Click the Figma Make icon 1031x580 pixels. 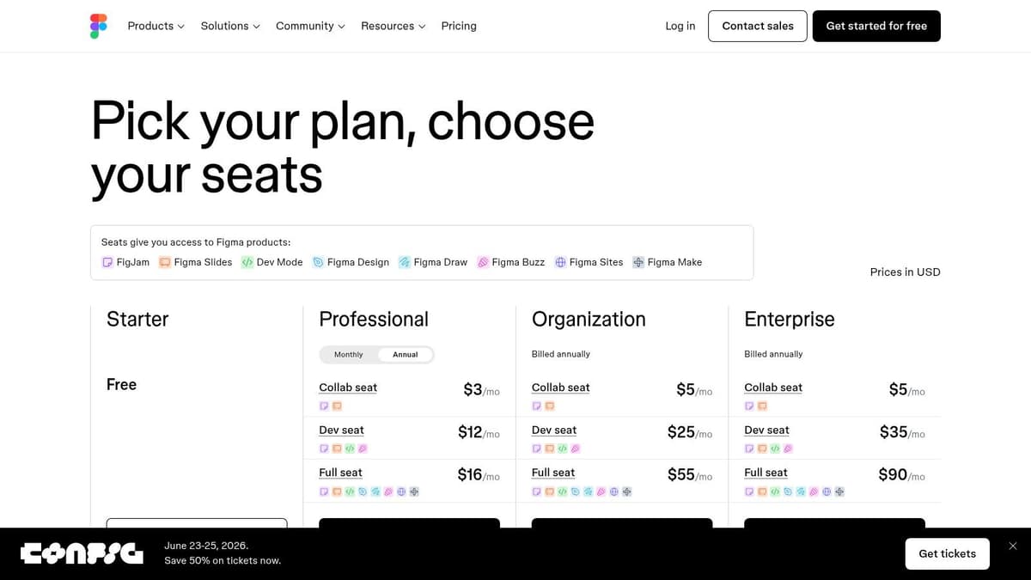click(x=638, y=262)
